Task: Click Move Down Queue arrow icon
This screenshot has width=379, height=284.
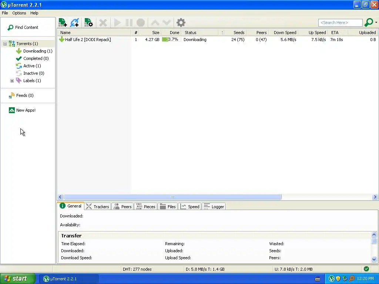Action: click(167, 23)
